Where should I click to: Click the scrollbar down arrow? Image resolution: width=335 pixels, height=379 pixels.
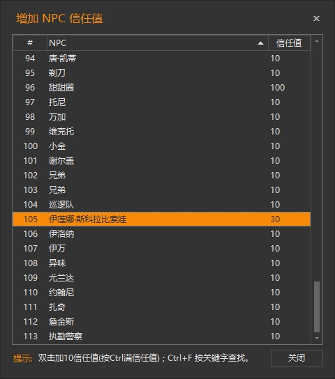(317, 338)
